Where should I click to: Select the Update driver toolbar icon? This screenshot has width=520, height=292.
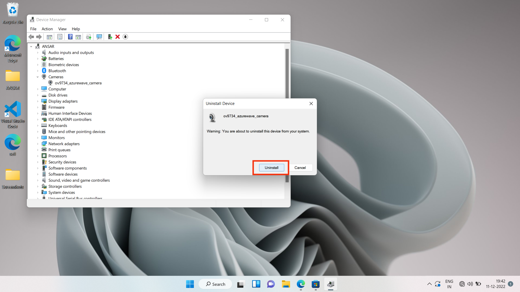click(x=88, y=37)
